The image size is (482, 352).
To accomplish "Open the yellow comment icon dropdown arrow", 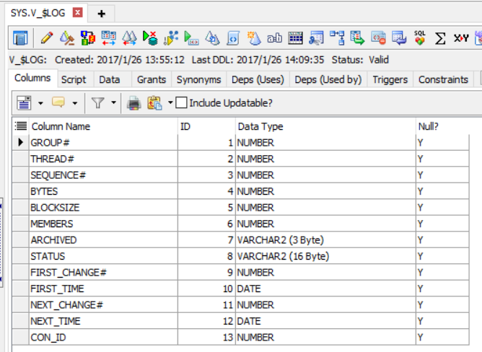I will pos(75,103).
